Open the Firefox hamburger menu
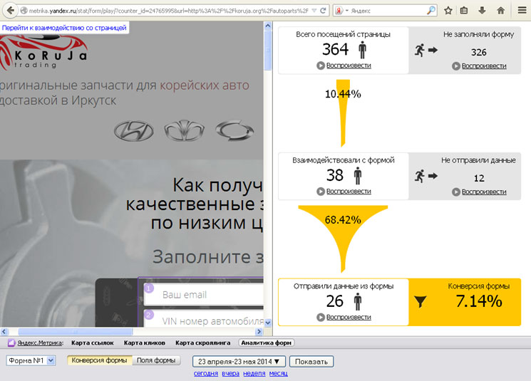531x381 pixels. (522, 11)
